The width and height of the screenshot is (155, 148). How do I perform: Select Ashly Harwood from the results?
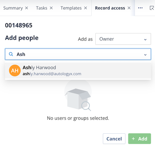pyautogui.click(x=78, y=71)
